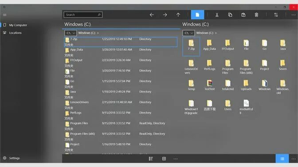
Task: Select Program Files (x86) row in list
Action: [121, 137]
